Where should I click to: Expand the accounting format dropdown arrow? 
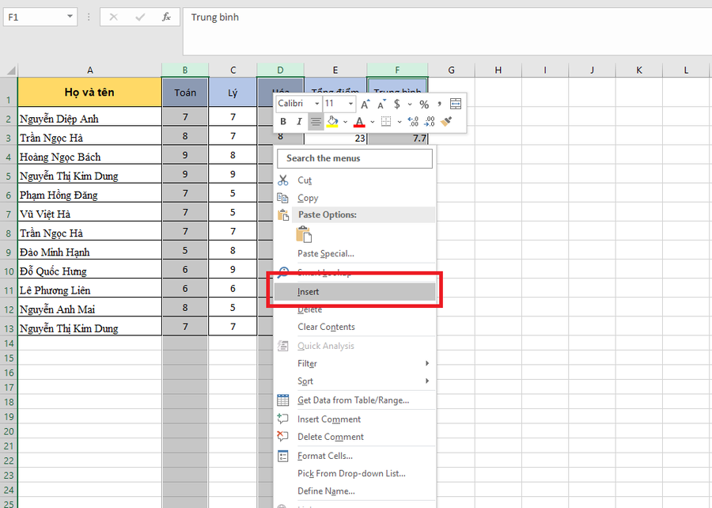click(410, 104)
